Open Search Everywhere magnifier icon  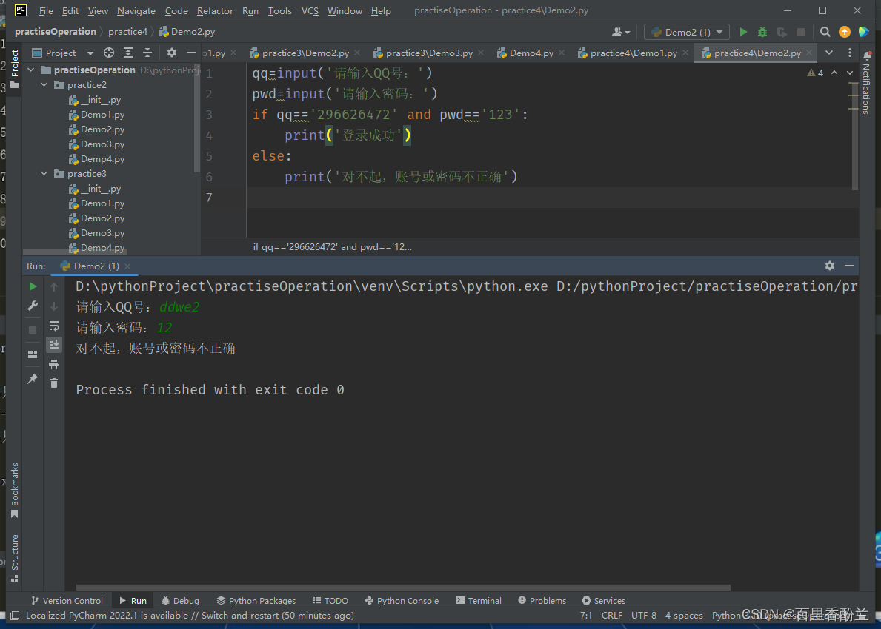click(x=825, y=32)
